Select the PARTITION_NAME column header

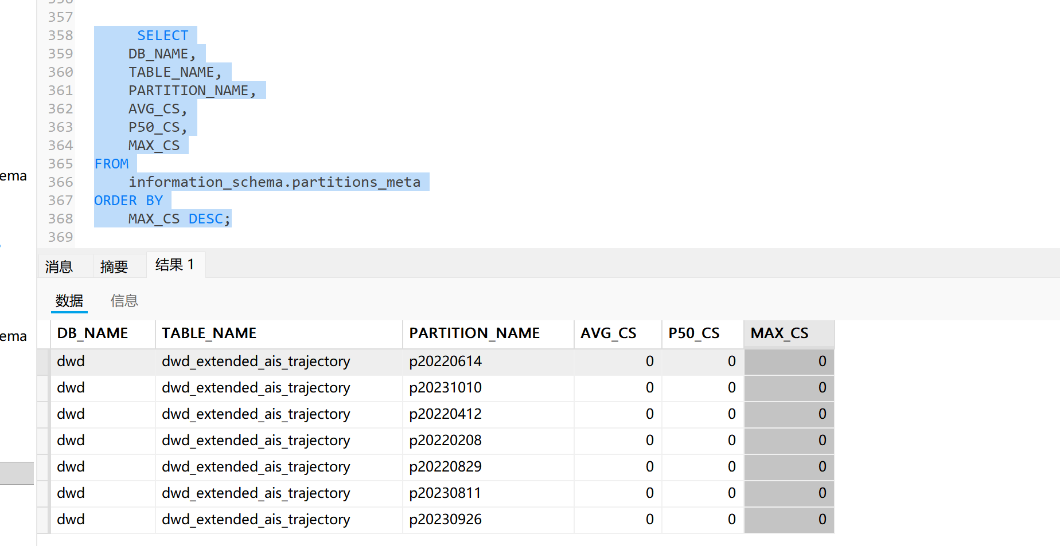click(x=474, y=333)
